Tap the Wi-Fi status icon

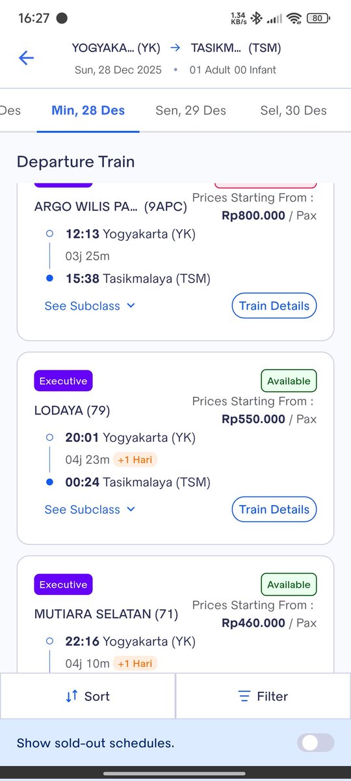tap(295, 18)
